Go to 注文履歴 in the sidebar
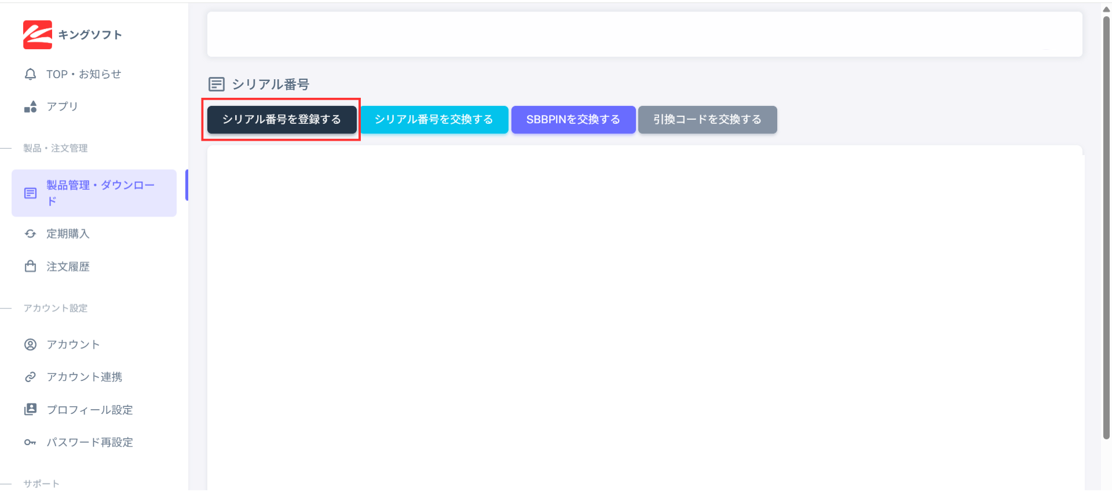 pyautogui.click(x=68, y=267)
